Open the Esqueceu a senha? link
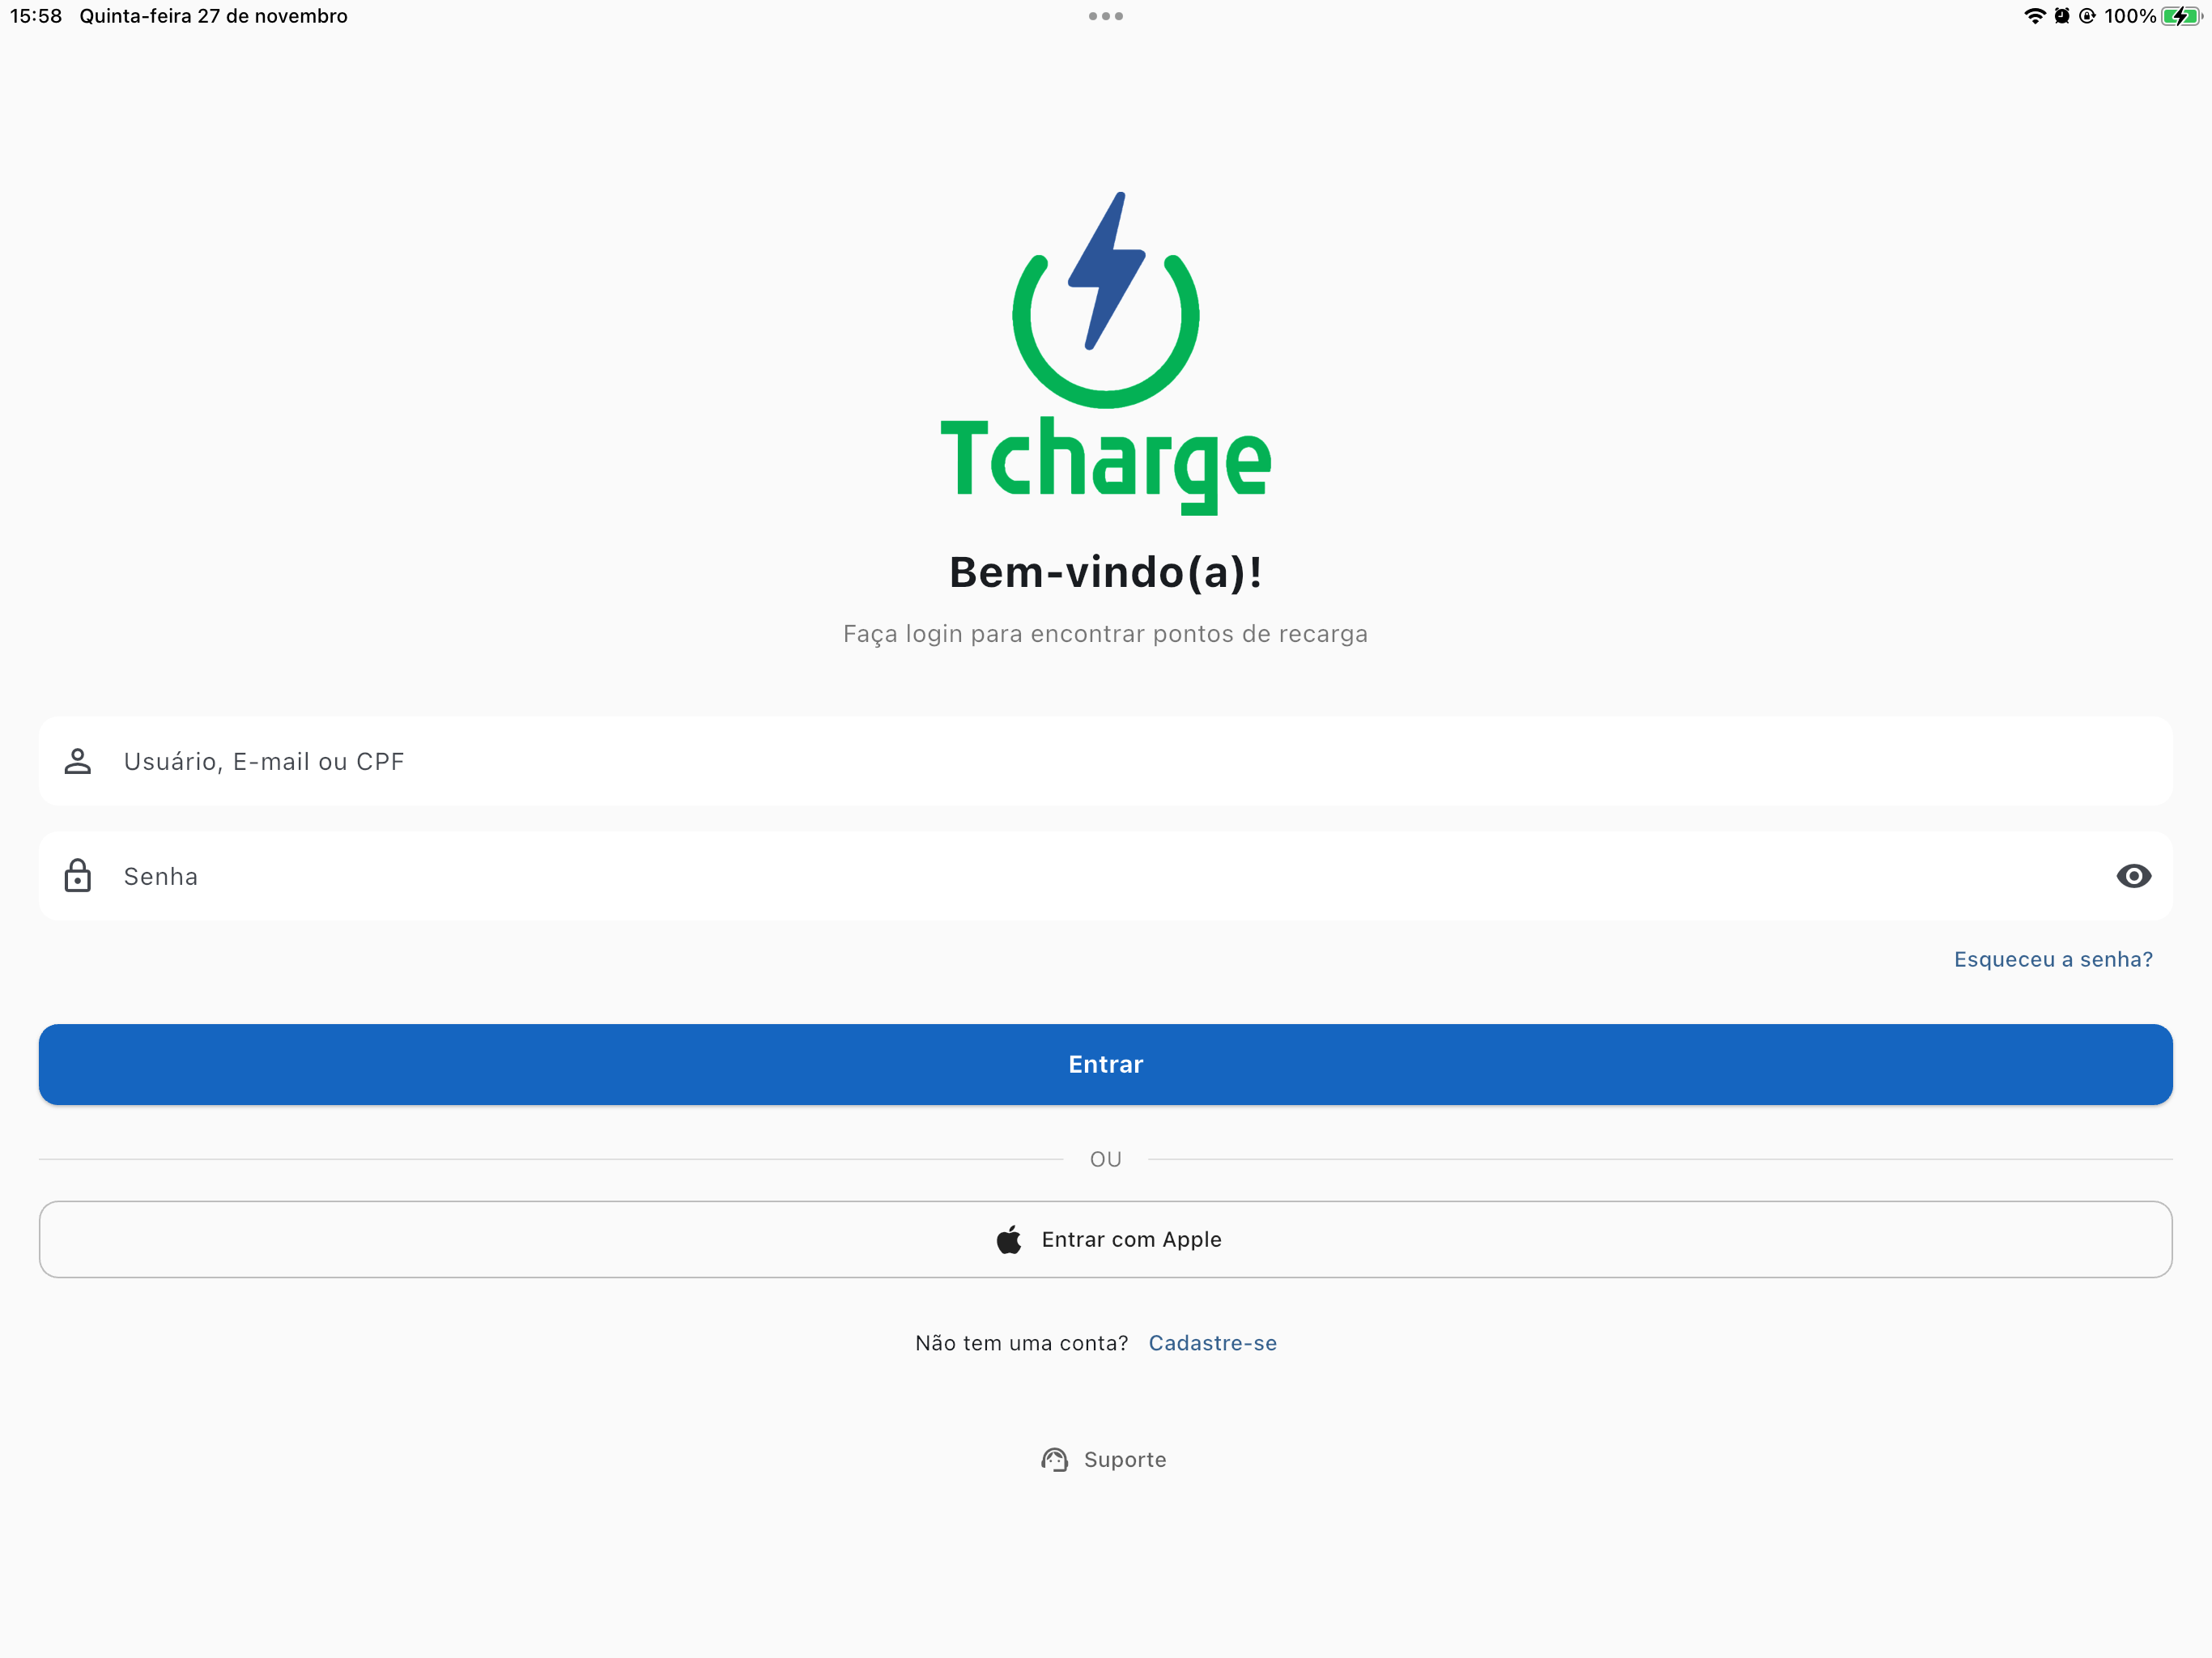The width and height of the screenshot is (2212, 1658). (x=2053, y=959)
